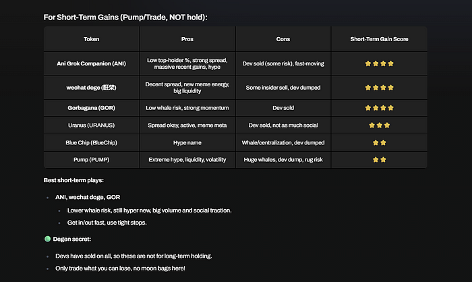Click the 'For Short-Term Gains' heading
Viewport: 472px width, 282px height.
pyautogui.click(x=125, y=17)
